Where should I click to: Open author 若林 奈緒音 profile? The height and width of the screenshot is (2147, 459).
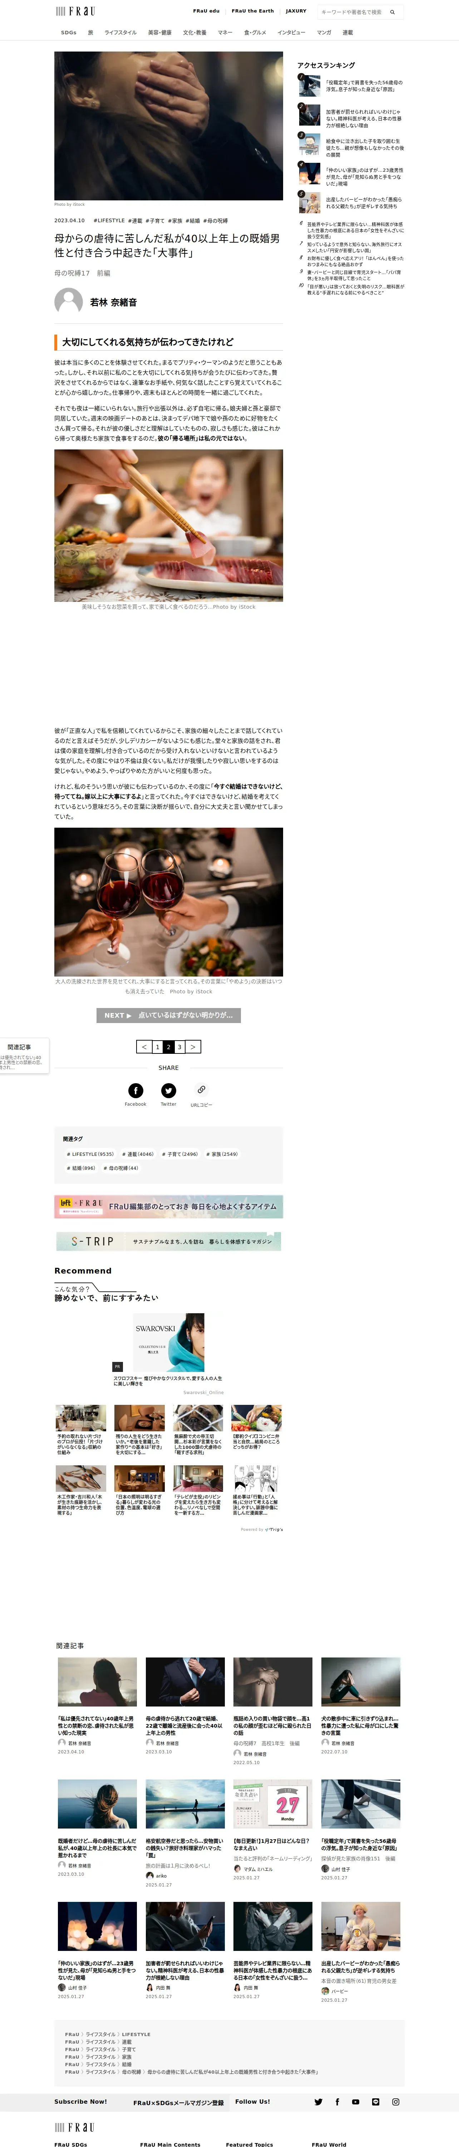click(x=113, y=302)
